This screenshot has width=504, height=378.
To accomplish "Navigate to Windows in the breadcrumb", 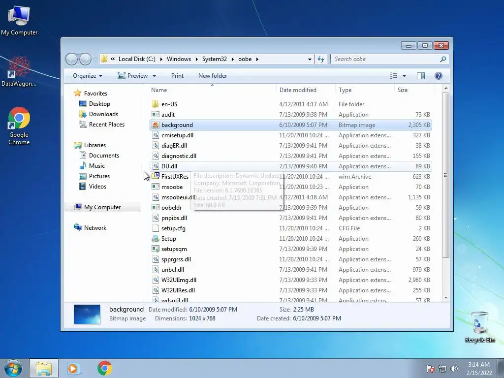I will [x=179, y=59].
